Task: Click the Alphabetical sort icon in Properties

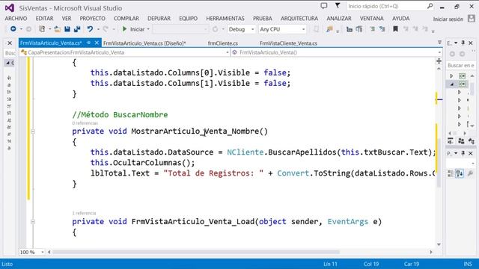Action: pos(460,173)
